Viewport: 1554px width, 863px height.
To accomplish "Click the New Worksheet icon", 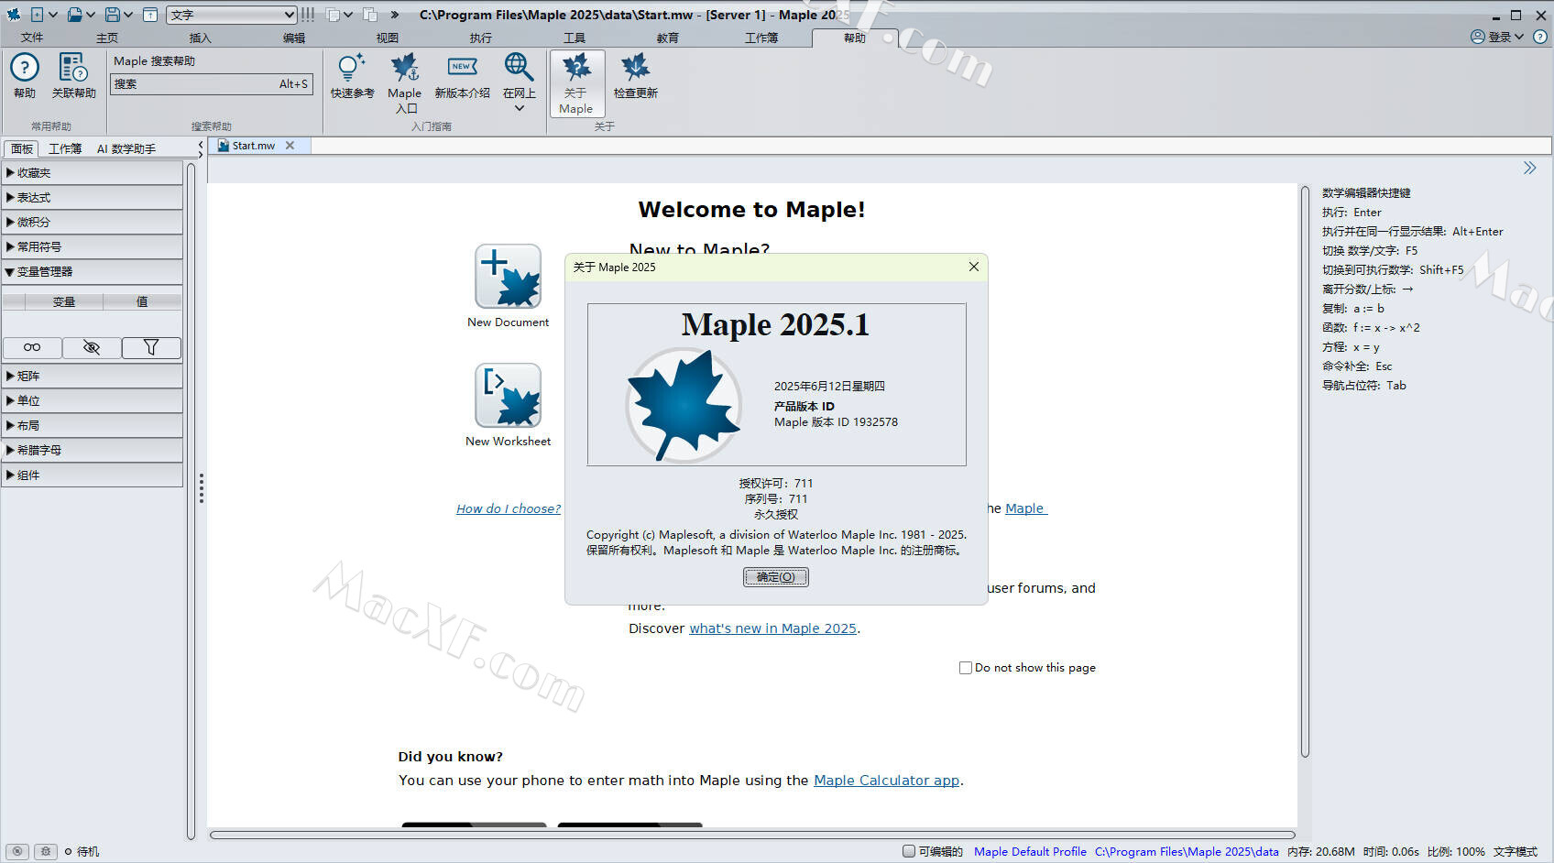I will (508, 395).
